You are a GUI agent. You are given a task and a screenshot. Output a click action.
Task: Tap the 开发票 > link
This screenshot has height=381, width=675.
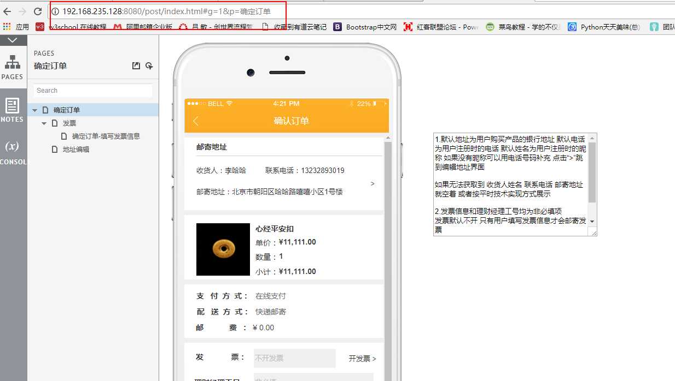point(362,359)
